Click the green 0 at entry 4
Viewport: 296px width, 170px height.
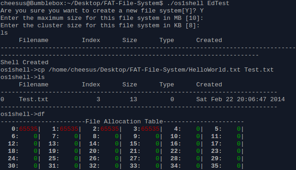tap(198, 129)
